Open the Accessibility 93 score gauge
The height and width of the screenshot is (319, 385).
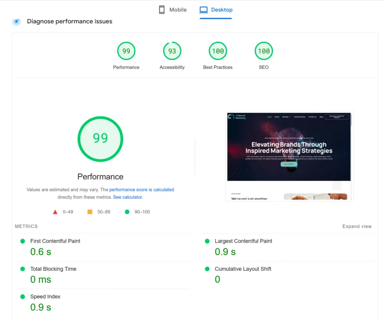pyautogui.click(x=172, y=51)
